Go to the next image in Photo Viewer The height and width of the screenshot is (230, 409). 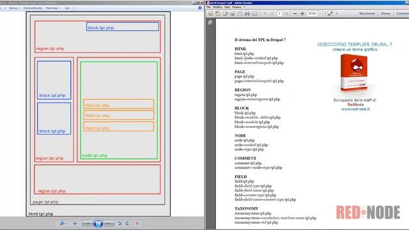point(109,224)
